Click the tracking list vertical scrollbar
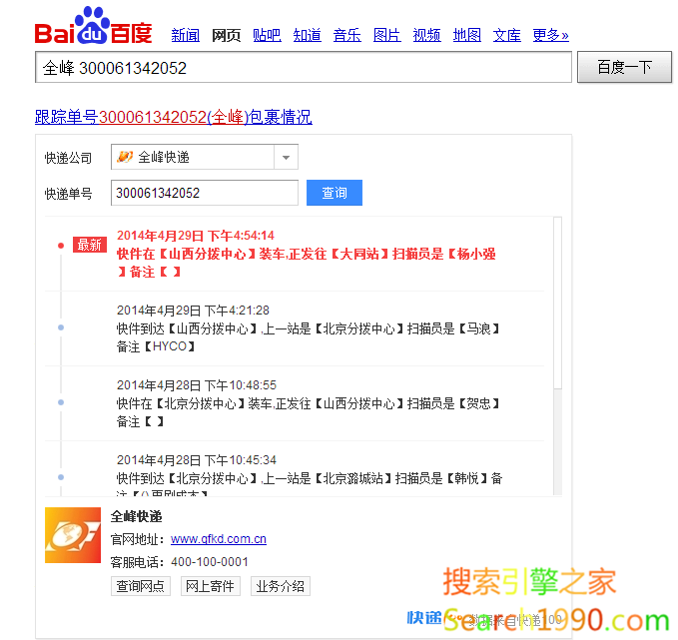 point(557,303)
